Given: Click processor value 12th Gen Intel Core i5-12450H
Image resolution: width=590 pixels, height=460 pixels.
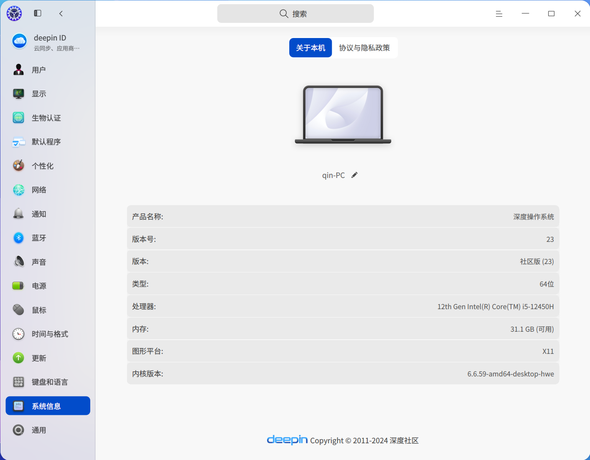Looking at the screenshot, I should [496, 307].
